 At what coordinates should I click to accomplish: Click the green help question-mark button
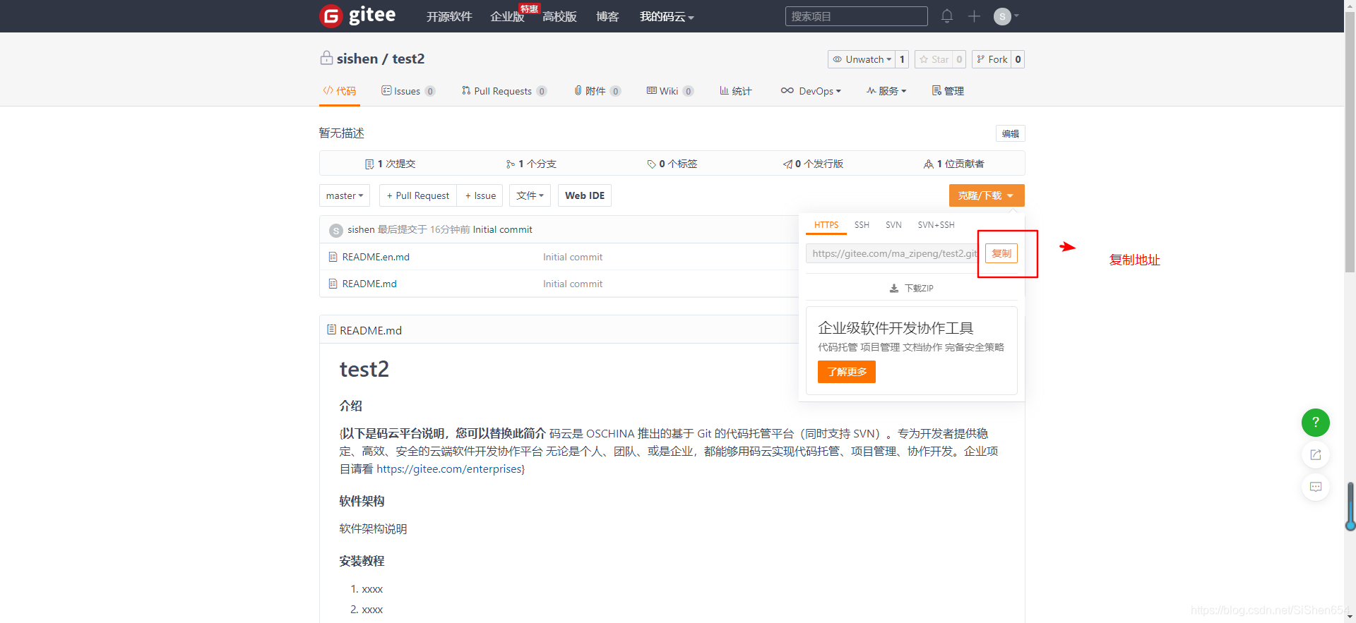[1315, 423]
